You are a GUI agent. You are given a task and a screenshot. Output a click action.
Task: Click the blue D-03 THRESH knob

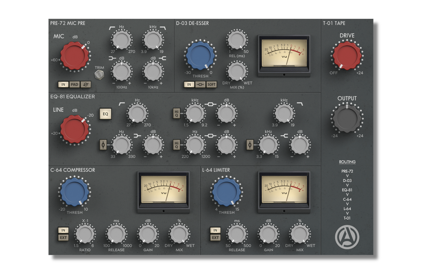pyautogui.click(x=200, y=56)
